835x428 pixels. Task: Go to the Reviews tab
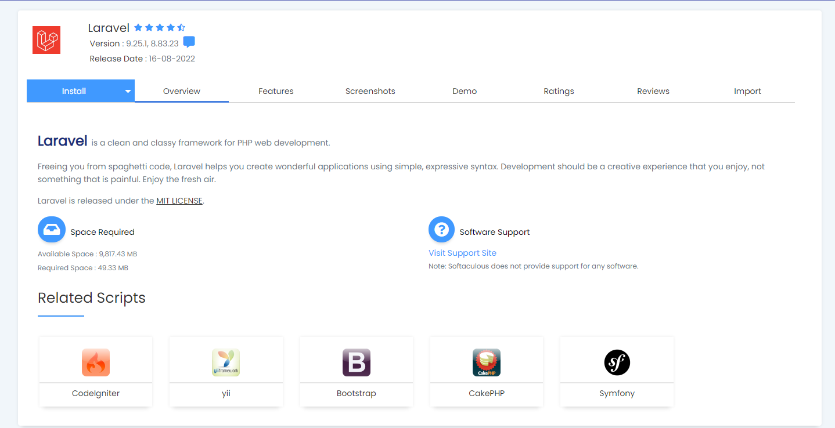pos(653,91)
